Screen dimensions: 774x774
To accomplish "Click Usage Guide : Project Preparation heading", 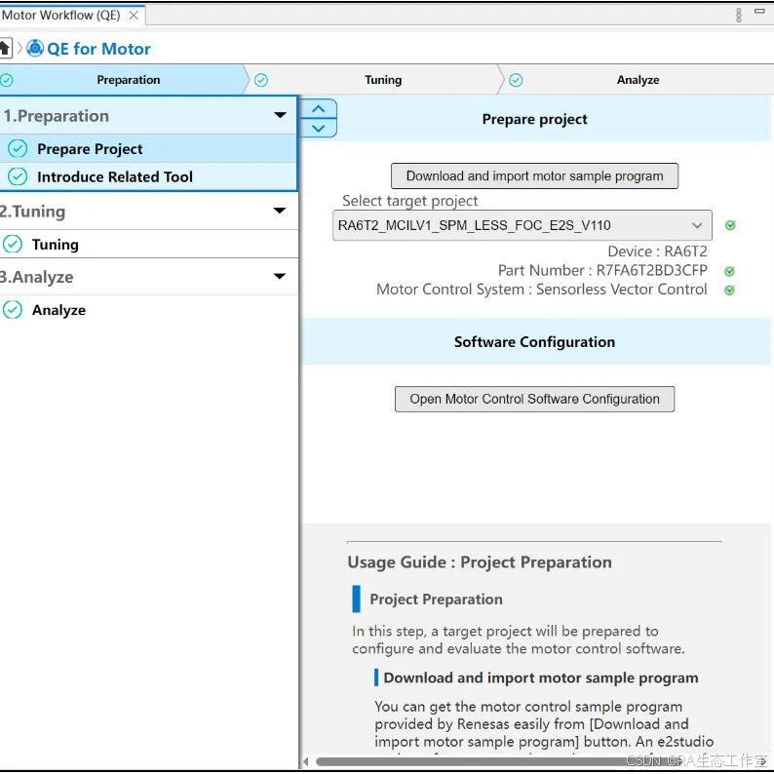I will pyautogui.click(x=480, y=562).
